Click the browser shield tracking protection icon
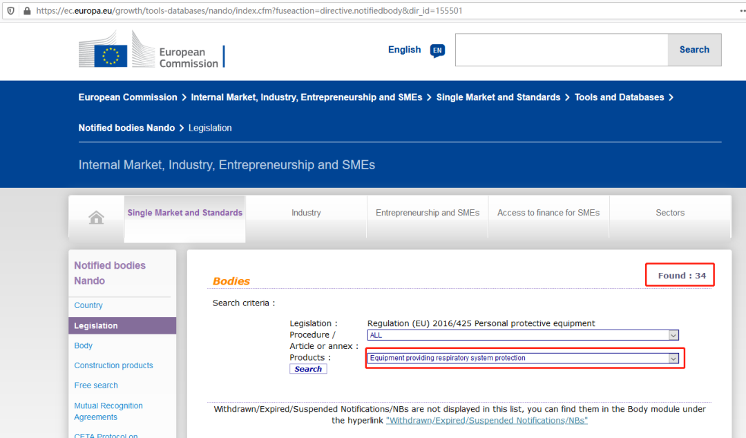This screenshot has height=438, width=746. click(10, 10)
